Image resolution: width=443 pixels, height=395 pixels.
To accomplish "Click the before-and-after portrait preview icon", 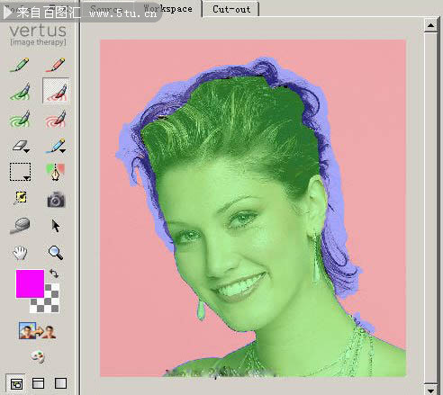I will coord(38,331).
